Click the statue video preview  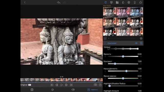(61, 41)
